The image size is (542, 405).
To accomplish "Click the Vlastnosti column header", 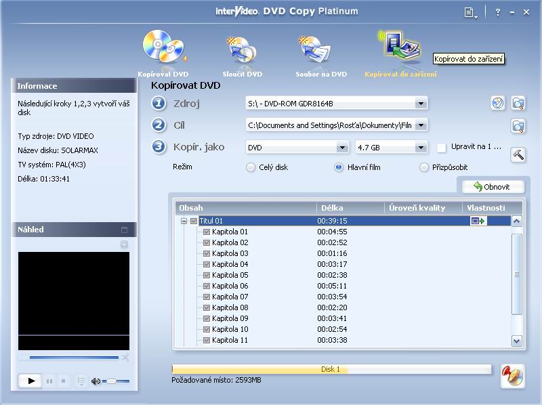I will coord(492,208).
